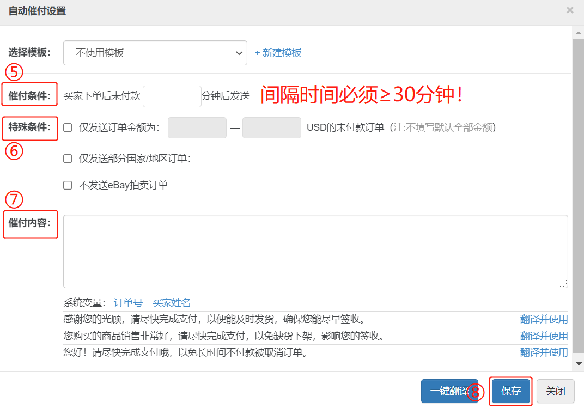This screenshot has height=408, width=584.
Task: Click the note 注:不填写默认全部金额
Action: tap(443, 127)
